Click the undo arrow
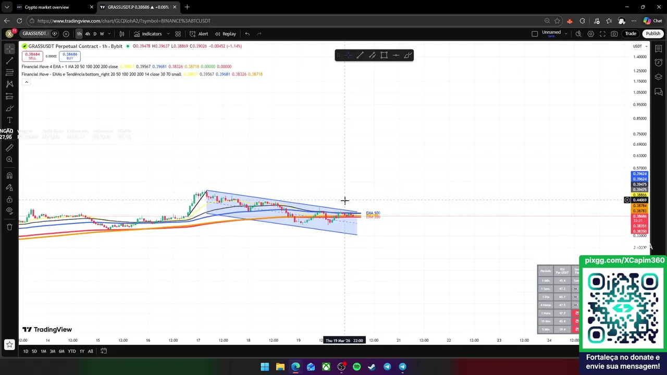The width and height of the screenshot is (667, 375). (x=248, y=34)
